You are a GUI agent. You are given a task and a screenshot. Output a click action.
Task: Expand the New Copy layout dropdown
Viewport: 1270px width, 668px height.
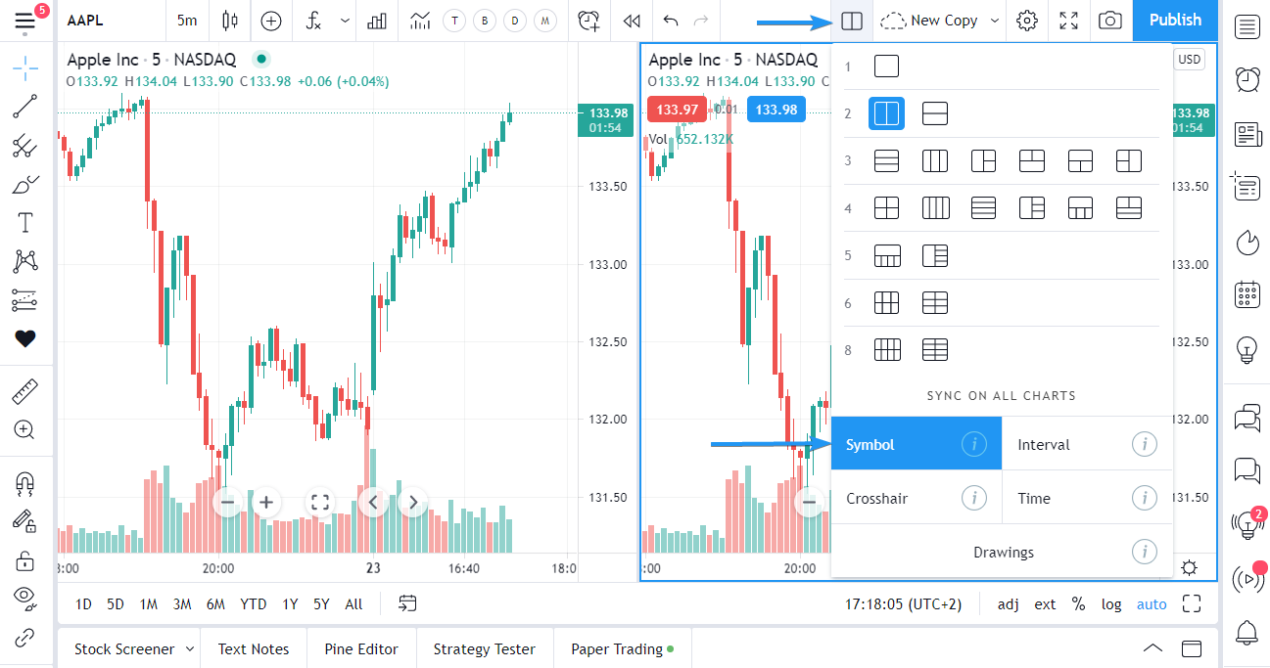point(995,21)
